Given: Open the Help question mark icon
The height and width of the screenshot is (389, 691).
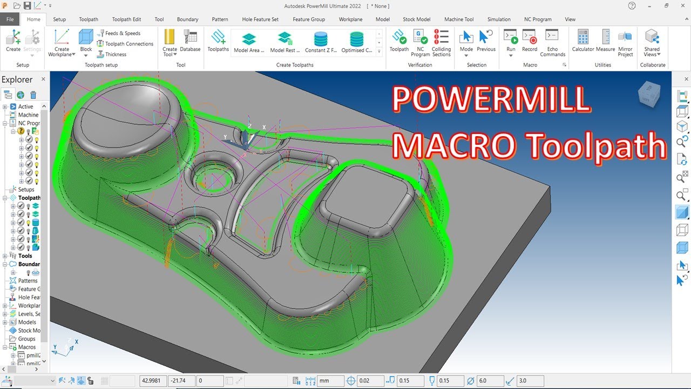Looking at the screenshot, I should pos(632,5).
